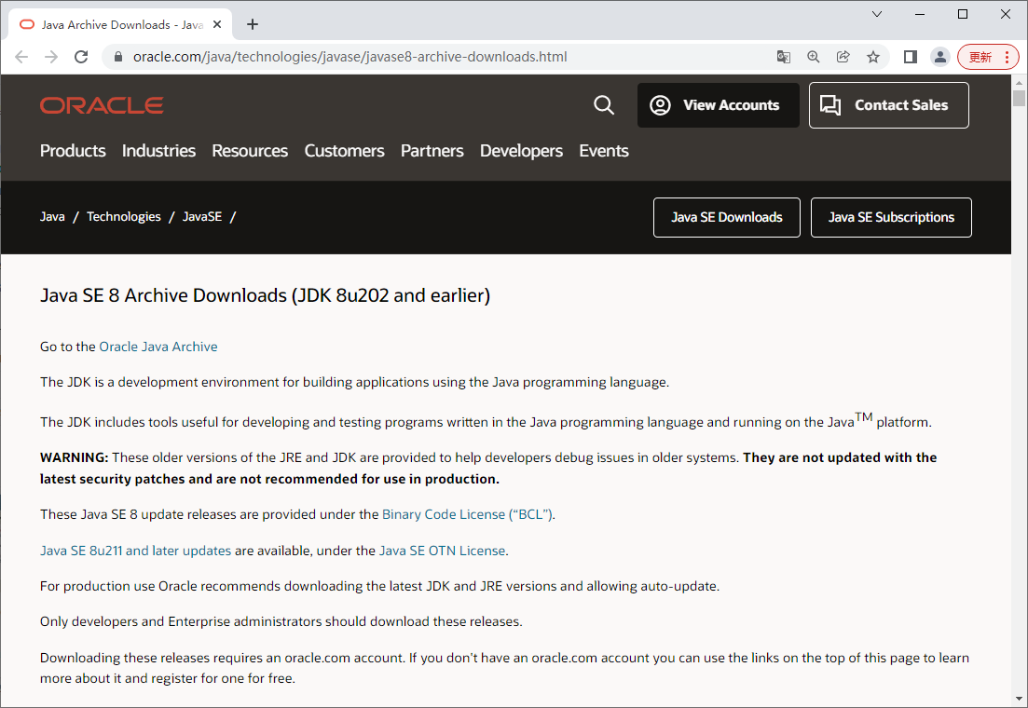The width and height of the screenshot is (1028, 708).
Task: Open the tab search chevron in title bar
Action: click(x=877, y=14)
